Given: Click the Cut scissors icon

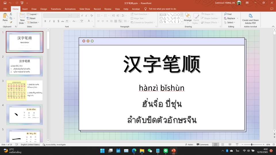Looking at the screenshot, I should 11,14.
